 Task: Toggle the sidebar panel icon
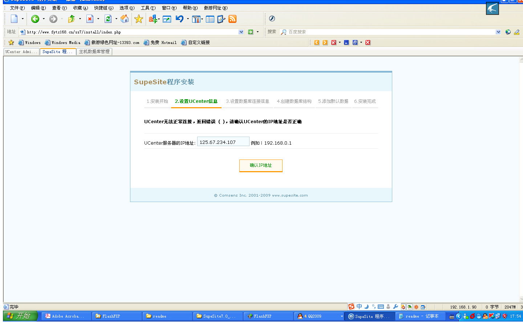(210, 19)
